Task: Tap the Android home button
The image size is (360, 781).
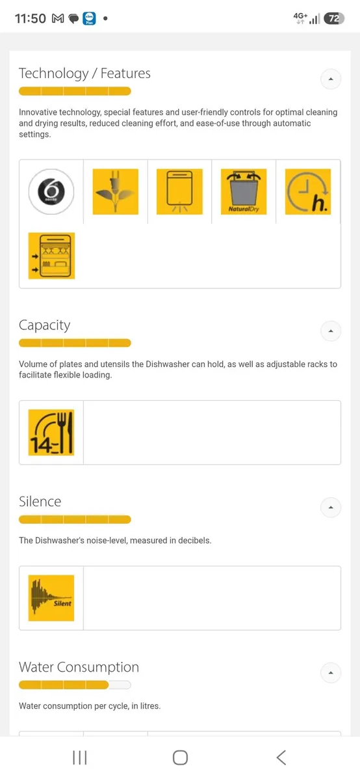Action: 180,758
